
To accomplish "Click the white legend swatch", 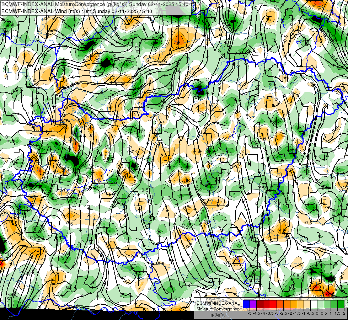I will (314, 304).
